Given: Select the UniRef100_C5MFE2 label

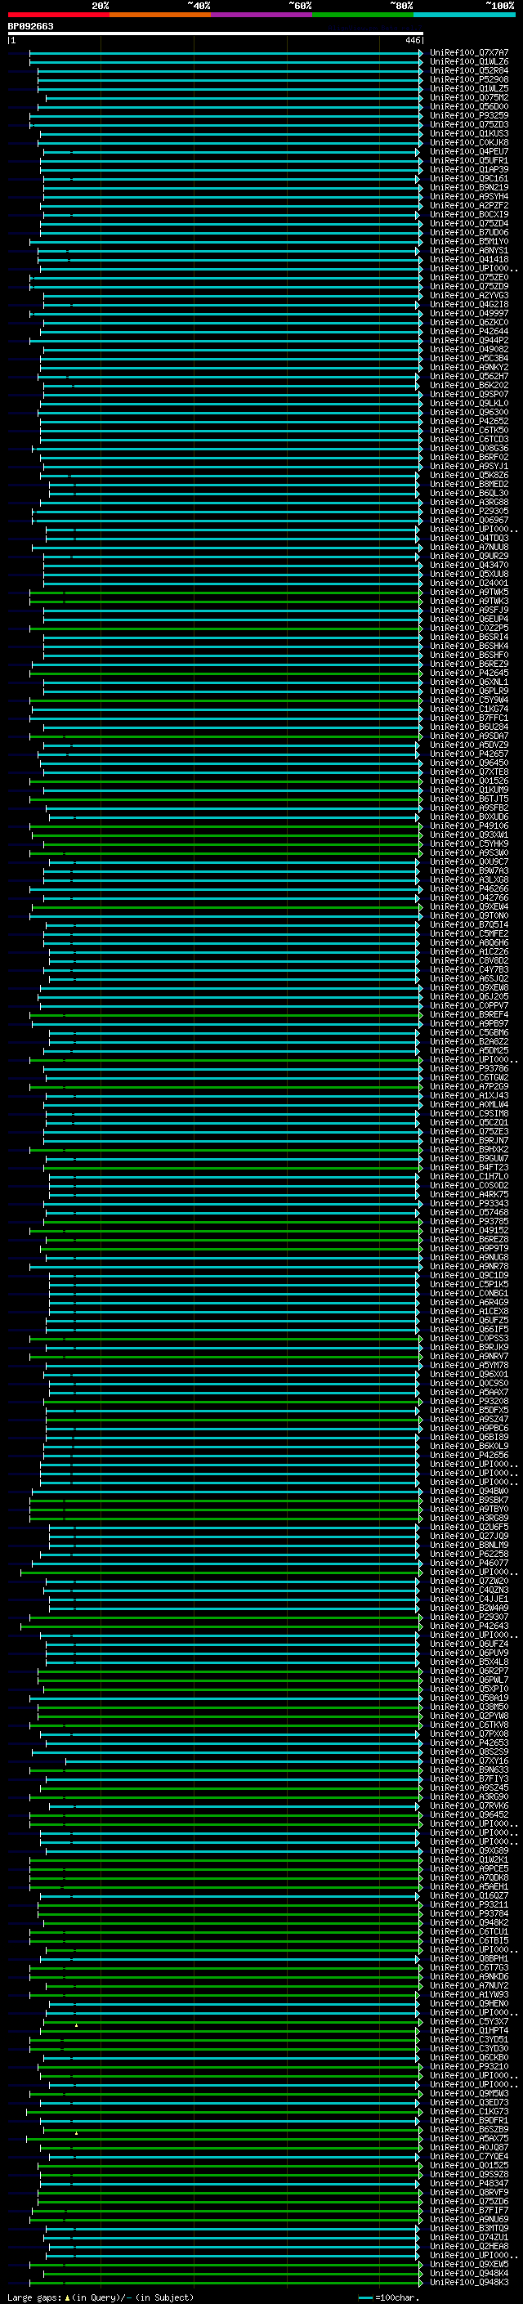Looking at the screenshot, I should [468, 933].
